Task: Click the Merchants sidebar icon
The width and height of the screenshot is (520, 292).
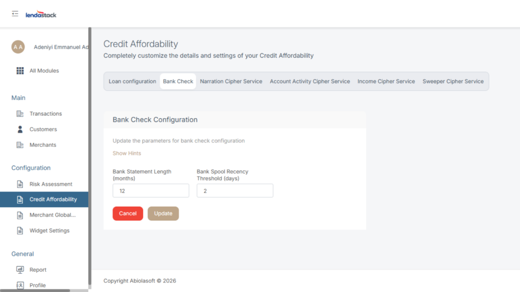Action: click(x=20, y=145)
